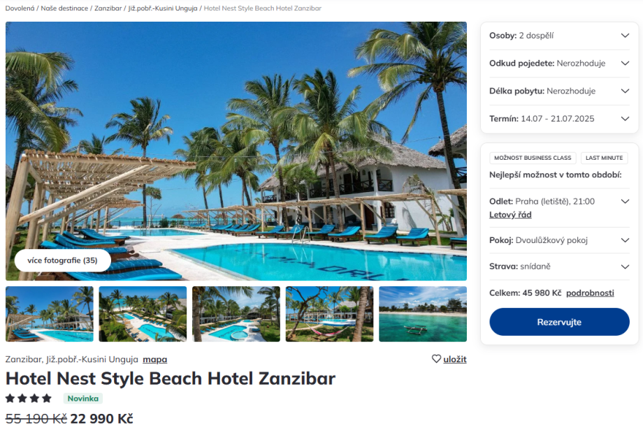Click the uložit link
This screenshot has height=430, width=643.
[x=455, y=359]
